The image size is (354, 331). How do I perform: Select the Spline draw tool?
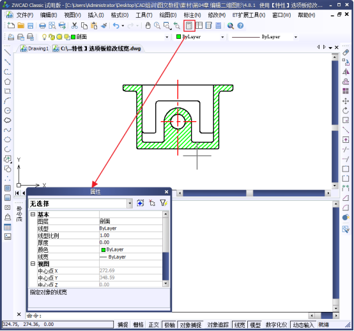[8, 130]
